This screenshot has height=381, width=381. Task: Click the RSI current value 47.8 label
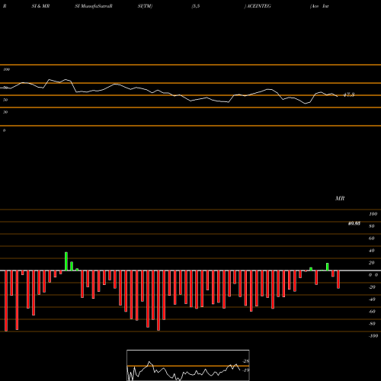[349, 95]
